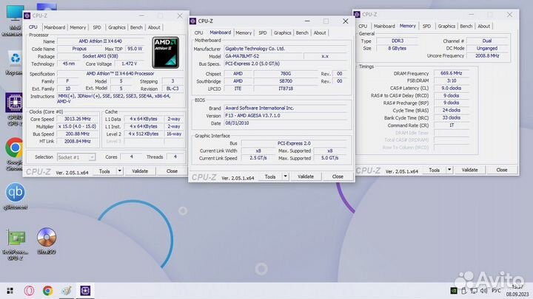The height and width of the screenshot is (299, 533).
Task: Click Tools button in the left CPU-Z window
Action: point(104,171)
